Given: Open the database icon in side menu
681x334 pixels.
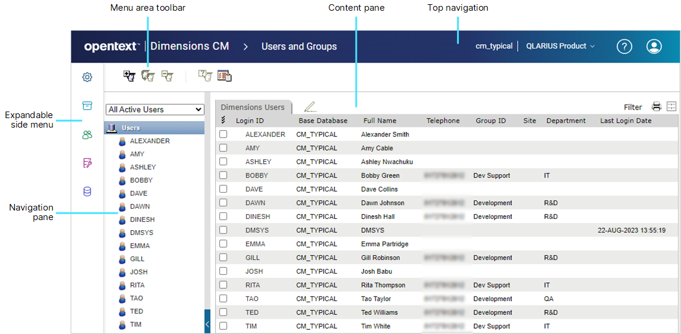Looking at the screenshot, I should [87, 191].
